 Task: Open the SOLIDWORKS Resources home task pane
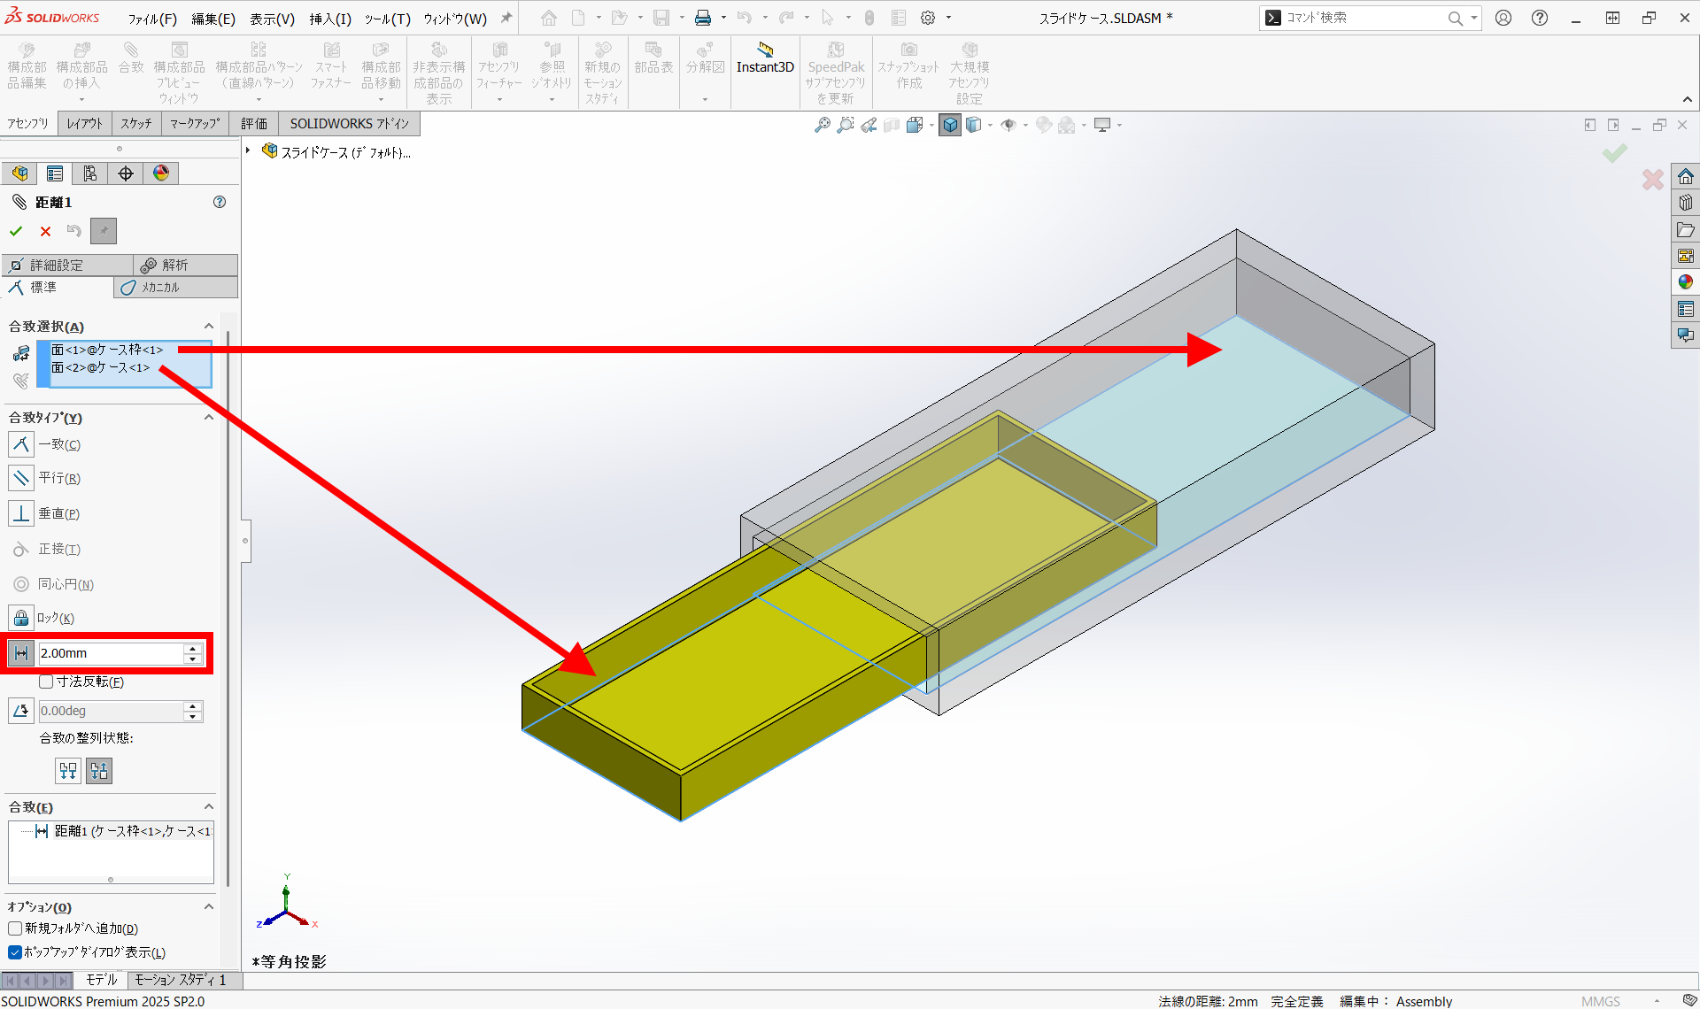coord(1685,176)
